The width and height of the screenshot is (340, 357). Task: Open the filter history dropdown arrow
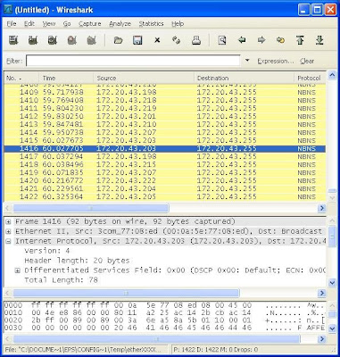point(247,61)
